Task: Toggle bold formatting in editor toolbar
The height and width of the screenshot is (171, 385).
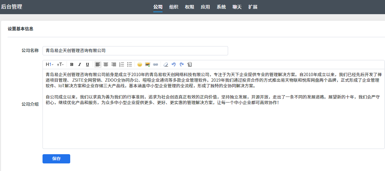Action: point(72,65)
